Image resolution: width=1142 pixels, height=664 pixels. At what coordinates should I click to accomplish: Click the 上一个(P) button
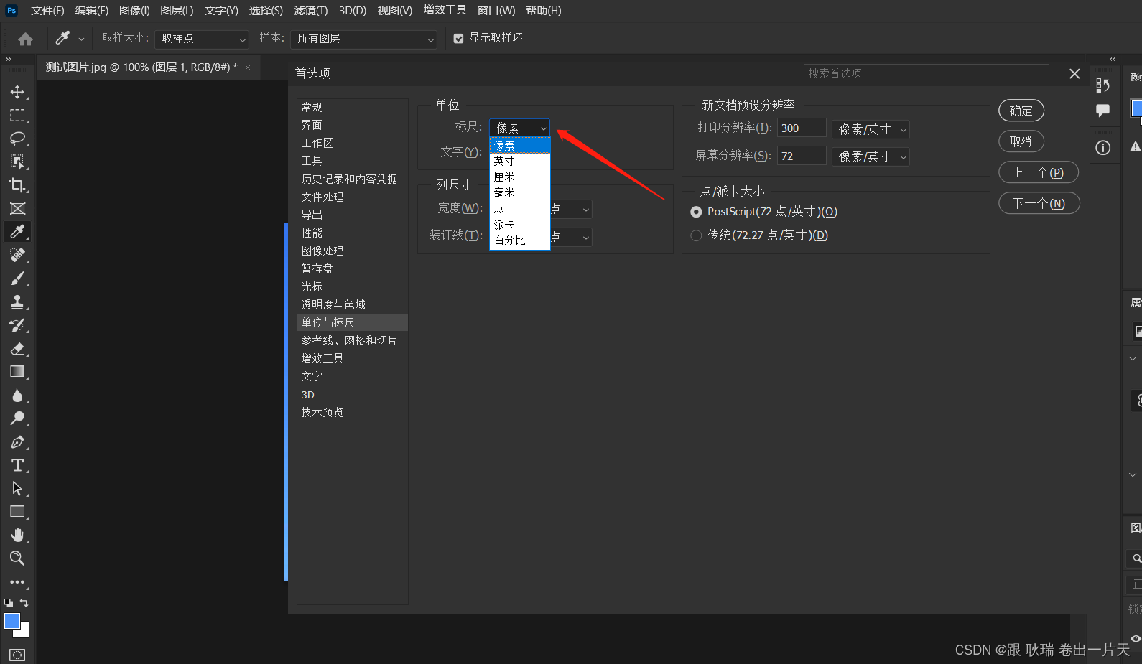tap(1038, 172)
